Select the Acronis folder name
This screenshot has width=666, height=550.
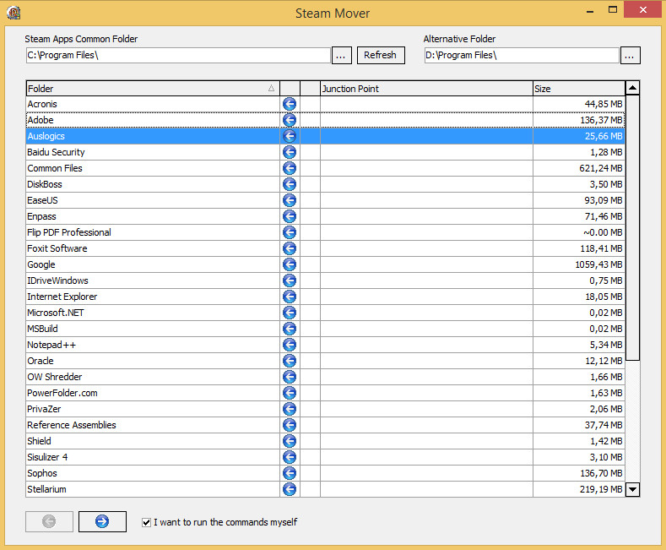point(42,104)
